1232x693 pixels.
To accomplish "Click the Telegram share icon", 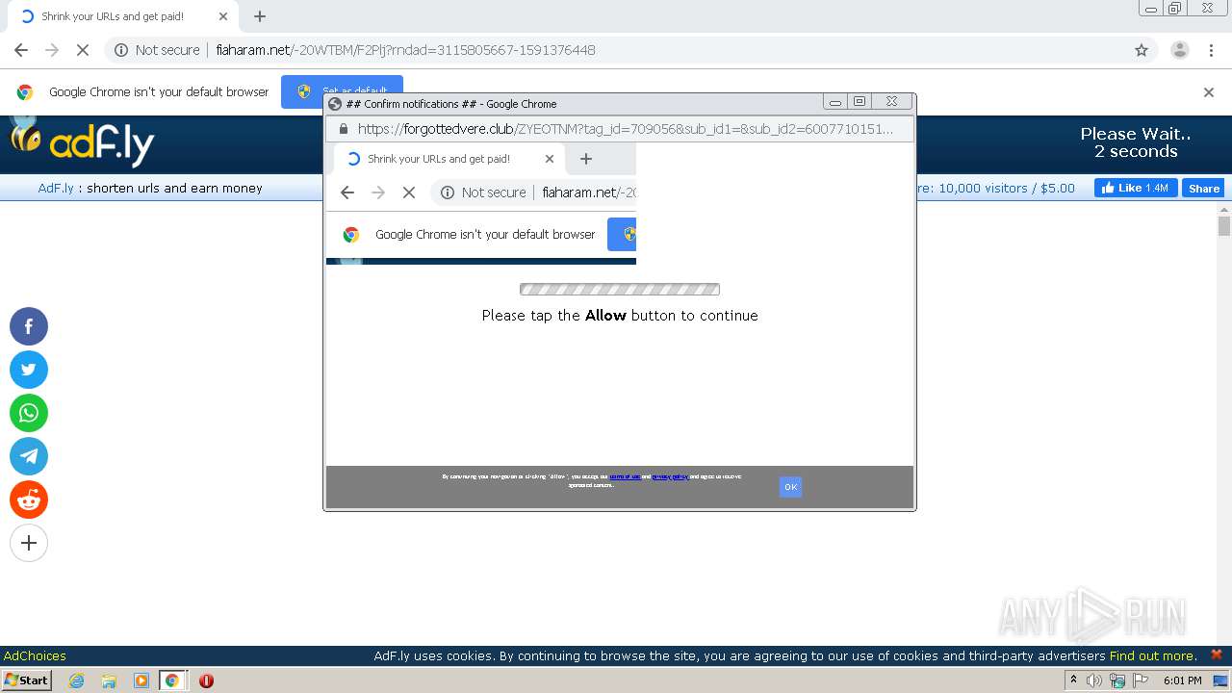I will [x=29, y=456].
